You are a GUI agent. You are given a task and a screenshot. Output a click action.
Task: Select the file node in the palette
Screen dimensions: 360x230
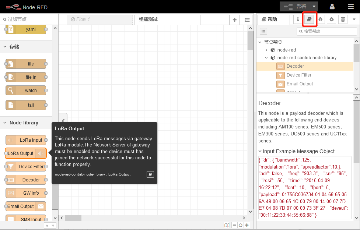click(x=26, y=64)
